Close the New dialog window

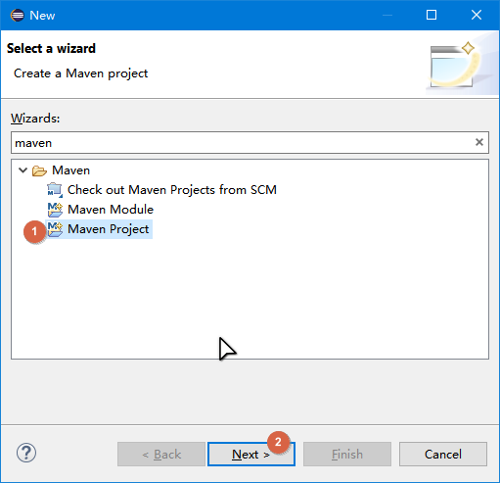point(477,15)
